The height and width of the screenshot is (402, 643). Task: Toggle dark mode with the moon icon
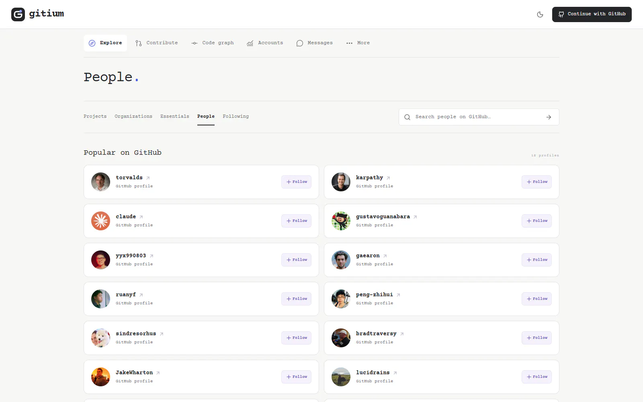(540, 14)
